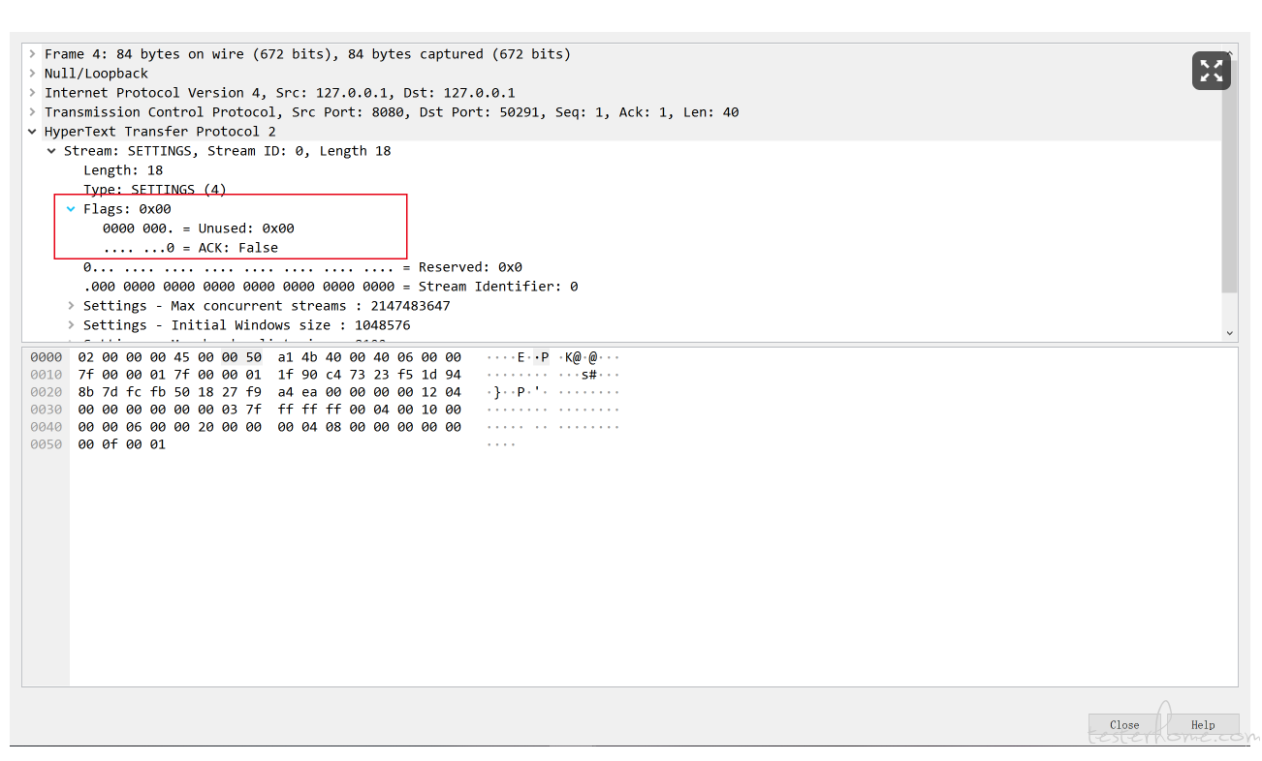Expand Internet Protocol Version 4 details
Viewport: 1262px width, 761px height.
(x=32, y=93)
